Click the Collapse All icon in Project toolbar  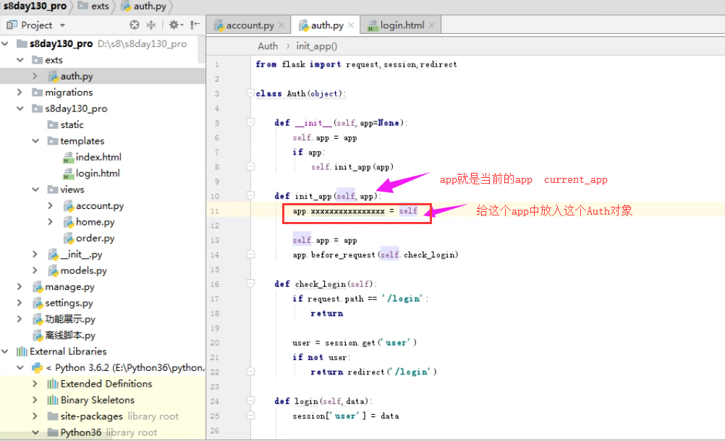pyautogui.click(x=150, y=25)
